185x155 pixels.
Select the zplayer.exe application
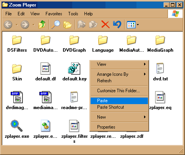[17, 129]
